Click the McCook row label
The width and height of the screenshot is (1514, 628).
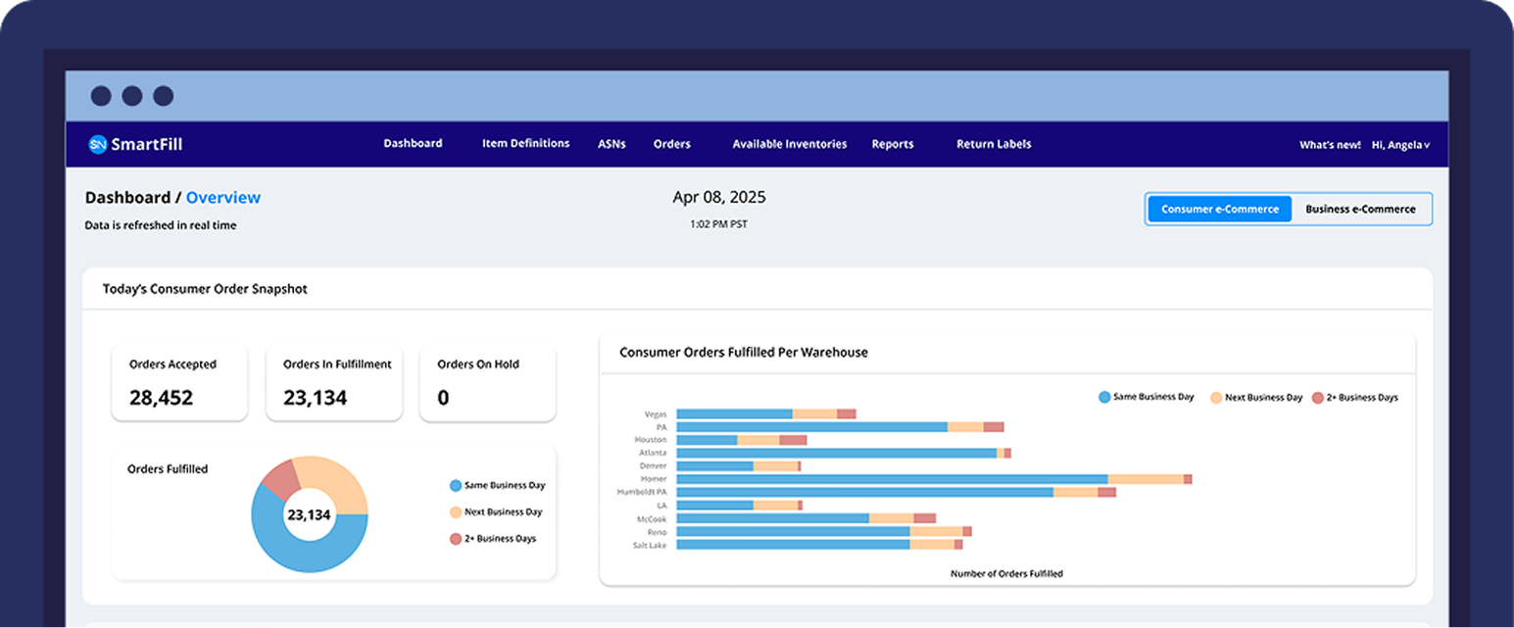pos(652,518)
